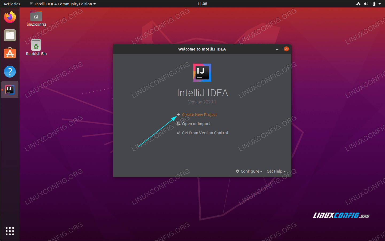
Task: Choose Open or Import
Action: (x=196, y=124)
